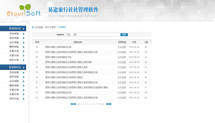Open 合并线路 in the second 管理面板组 group
Image resolution: width=215 pixels, height=123 pixels.
tap(14, 81)
